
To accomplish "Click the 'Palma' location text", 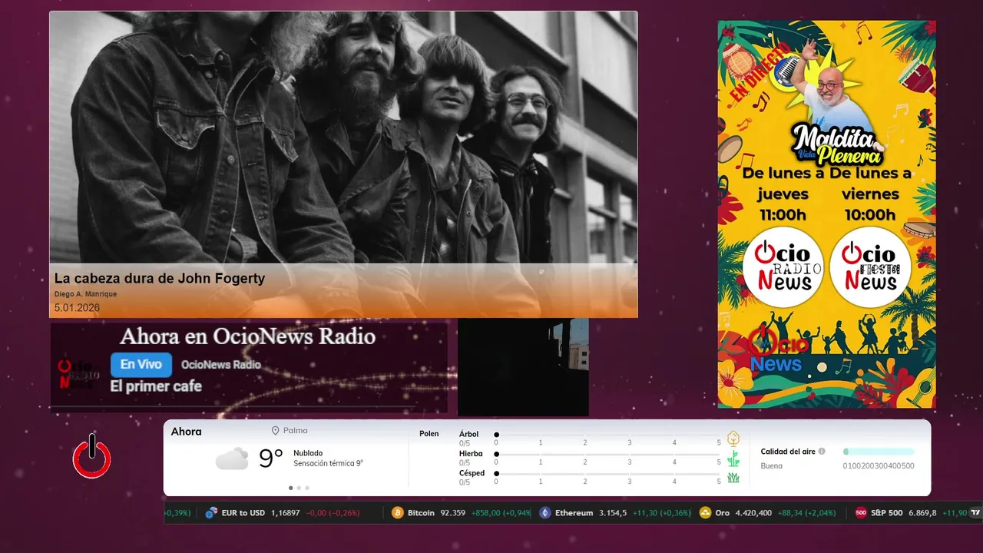I will 295,431.
